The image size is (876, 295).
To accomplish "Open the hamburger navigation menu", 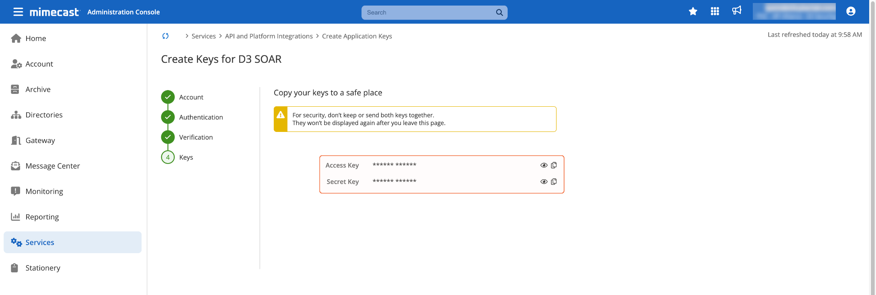I will click(x=18, y=12).
